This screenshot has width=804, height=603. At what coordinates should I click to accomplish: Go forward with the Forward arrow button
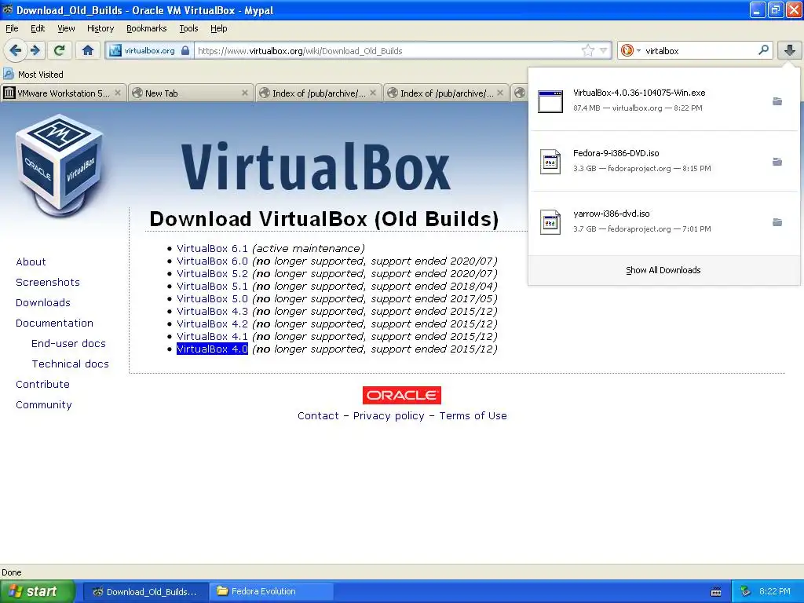35,50
